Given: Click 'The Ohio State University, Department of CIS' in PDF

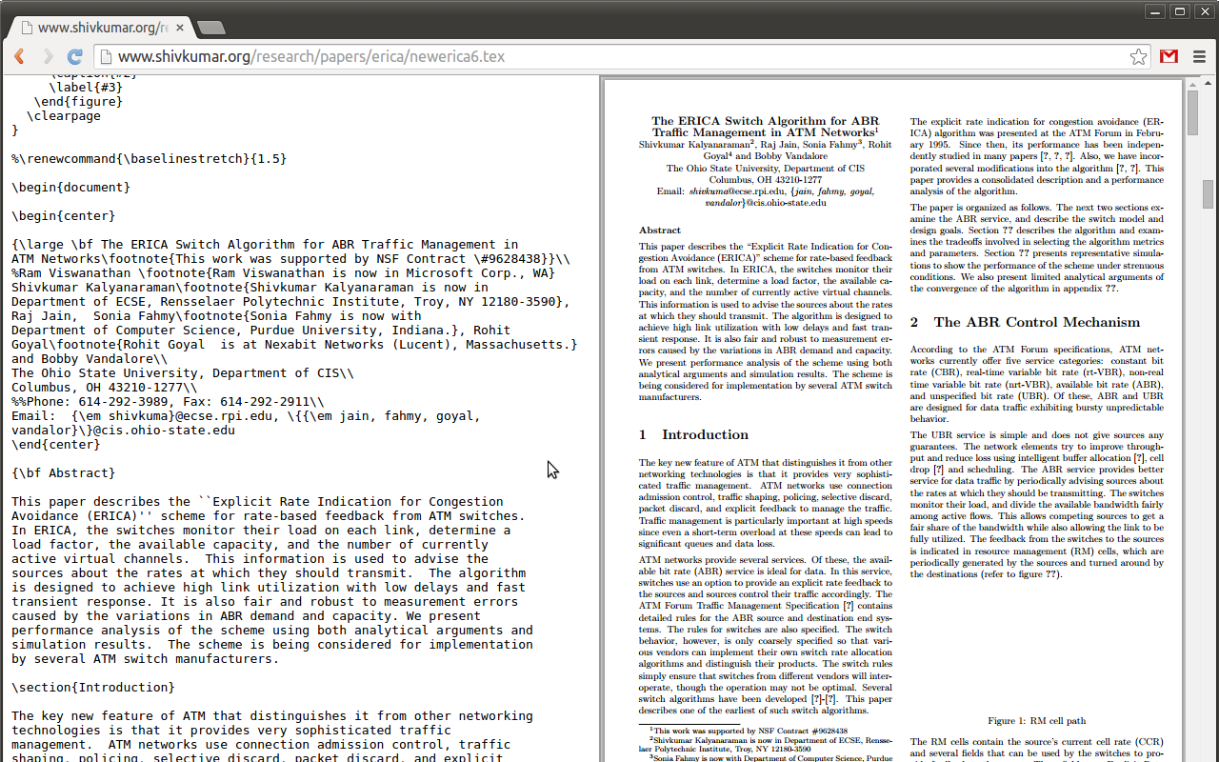Looking at the screenshot, I should (765, 168).
